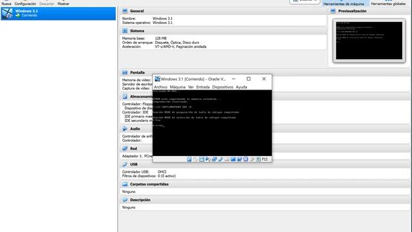The image size is (412, 232).
Task: Click the Windows 3.1 VM icon in machine list
Action: [x=7, y=13]
